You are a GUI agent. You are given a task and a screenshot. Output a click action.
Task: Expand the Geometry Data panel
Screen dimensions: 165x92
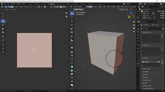point(147,86)
